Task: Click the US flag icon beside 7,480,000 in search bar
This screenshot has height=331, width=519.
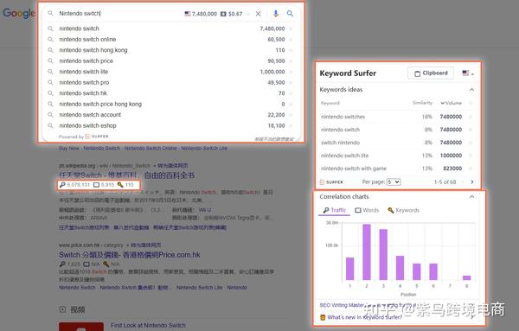Action: 188,14
